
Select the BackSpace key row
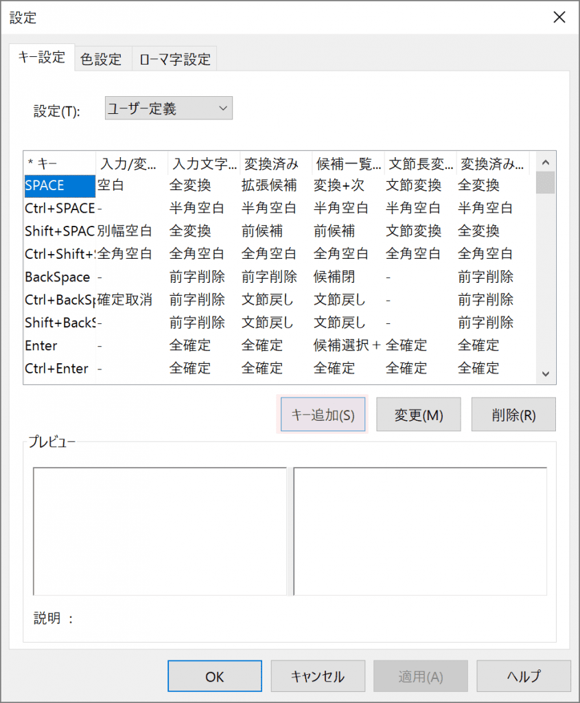tap(57, 277)
